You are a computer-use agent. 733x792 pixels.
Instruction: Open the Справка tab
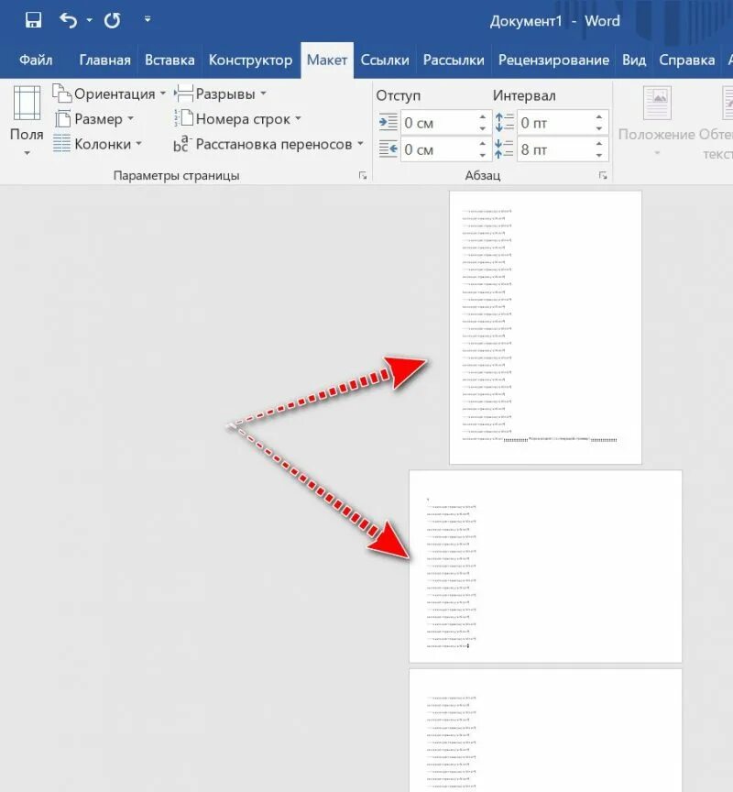point(686,60)
